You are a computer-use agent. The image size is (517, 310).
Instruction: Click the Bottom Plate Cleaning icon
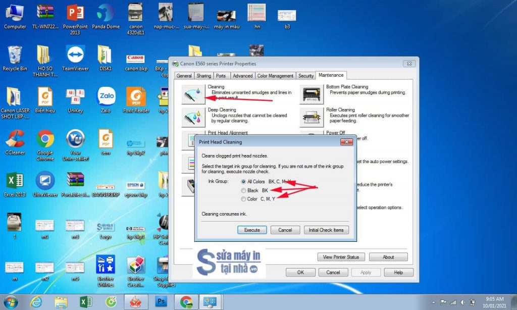pyautogui.click(x=311, y=94)
